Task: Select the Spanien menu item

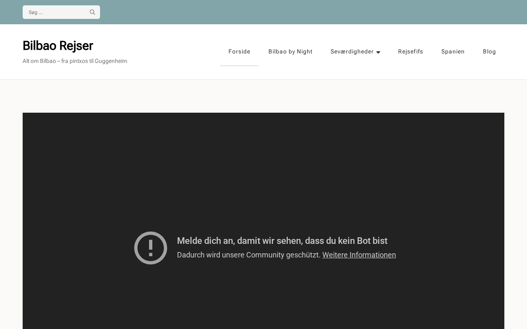Action: point(453,52)
